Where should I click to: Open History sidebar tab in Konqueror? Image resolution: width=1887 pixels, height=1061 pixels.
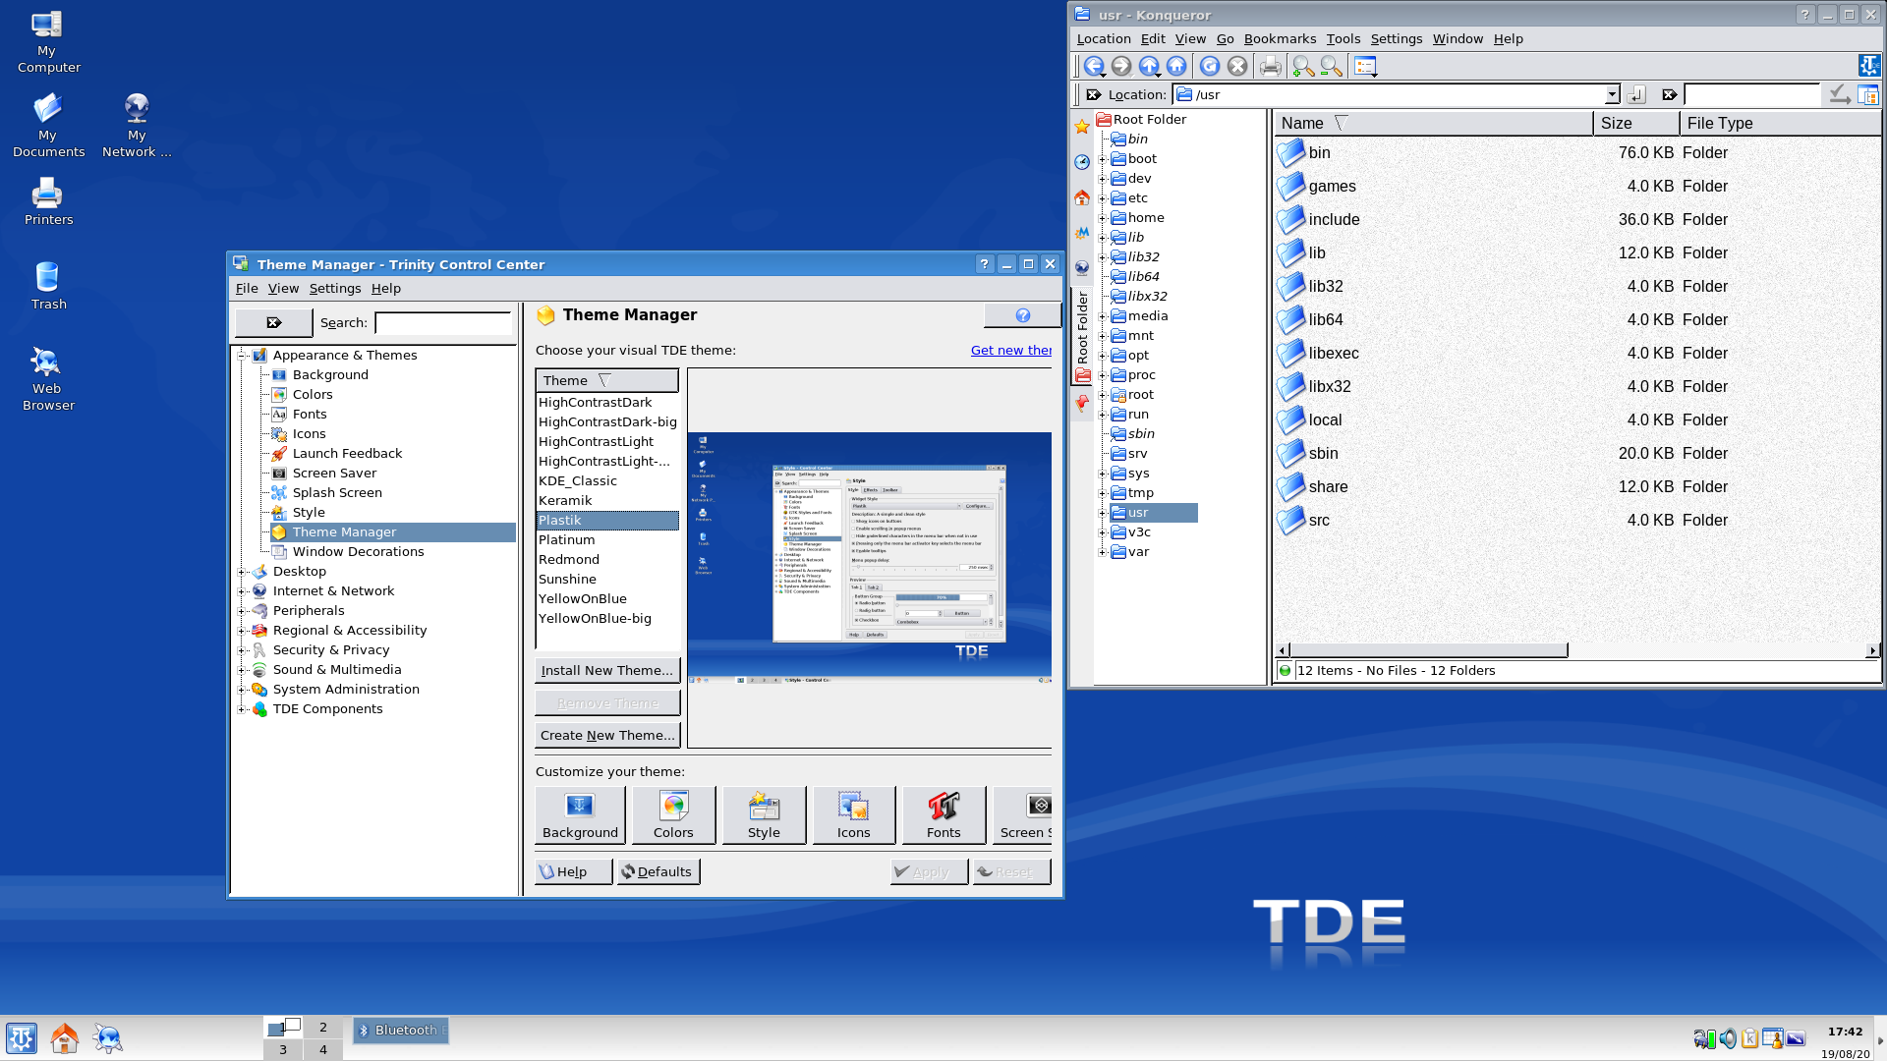tap(1082, 162)
